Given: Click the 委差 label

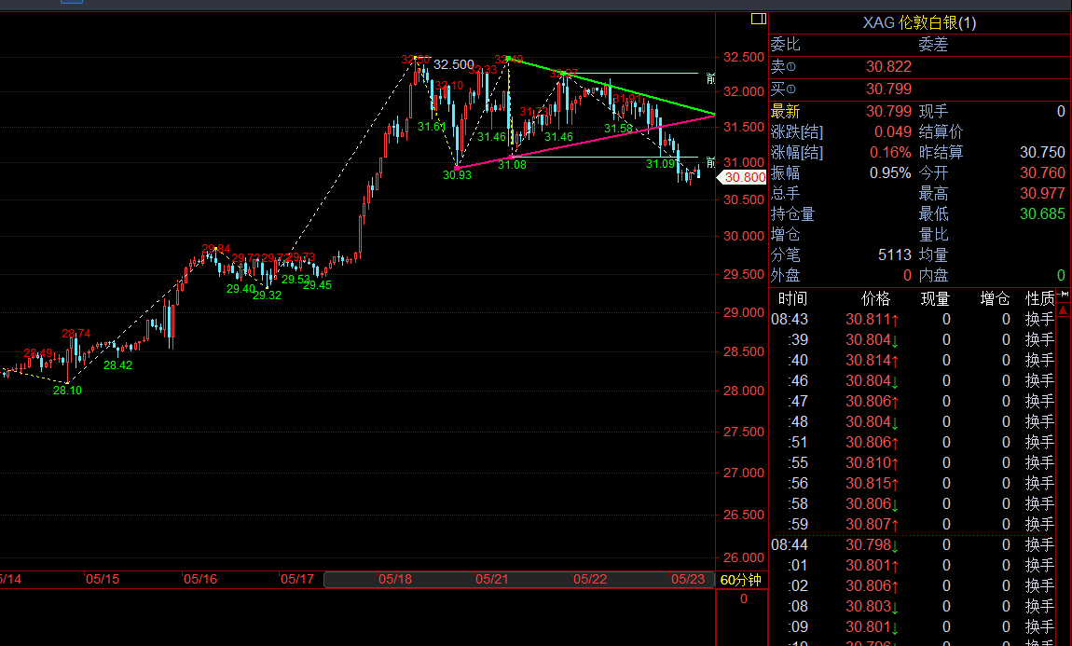Looking at the screenshot, I should pyautogui.click(x=933, y=45).
